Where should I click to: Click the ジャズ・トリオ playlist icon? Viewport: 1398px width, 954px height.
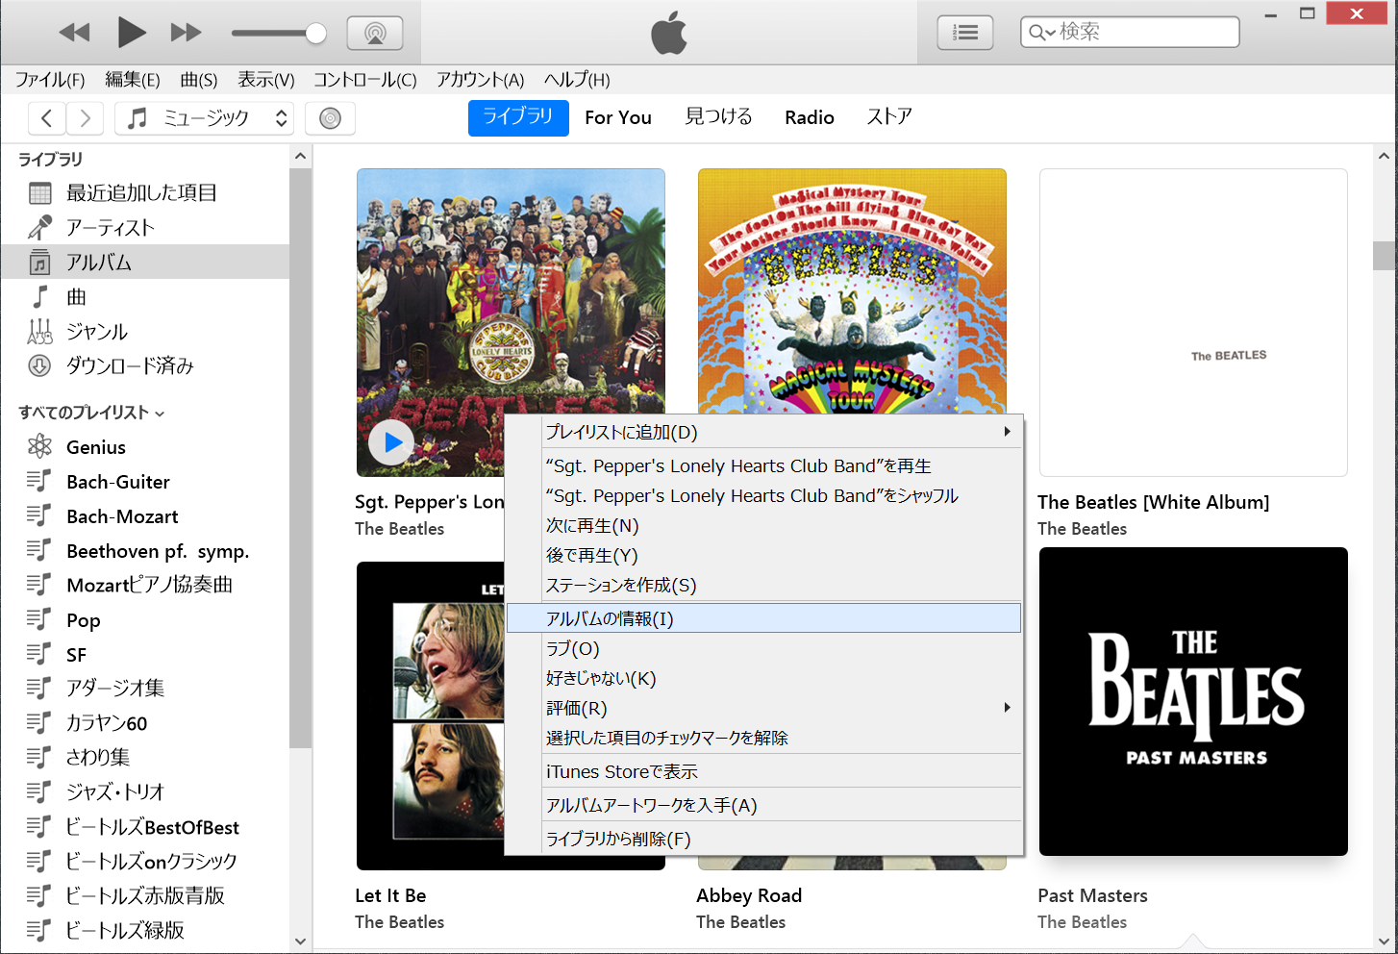click(x=38, y=792)
